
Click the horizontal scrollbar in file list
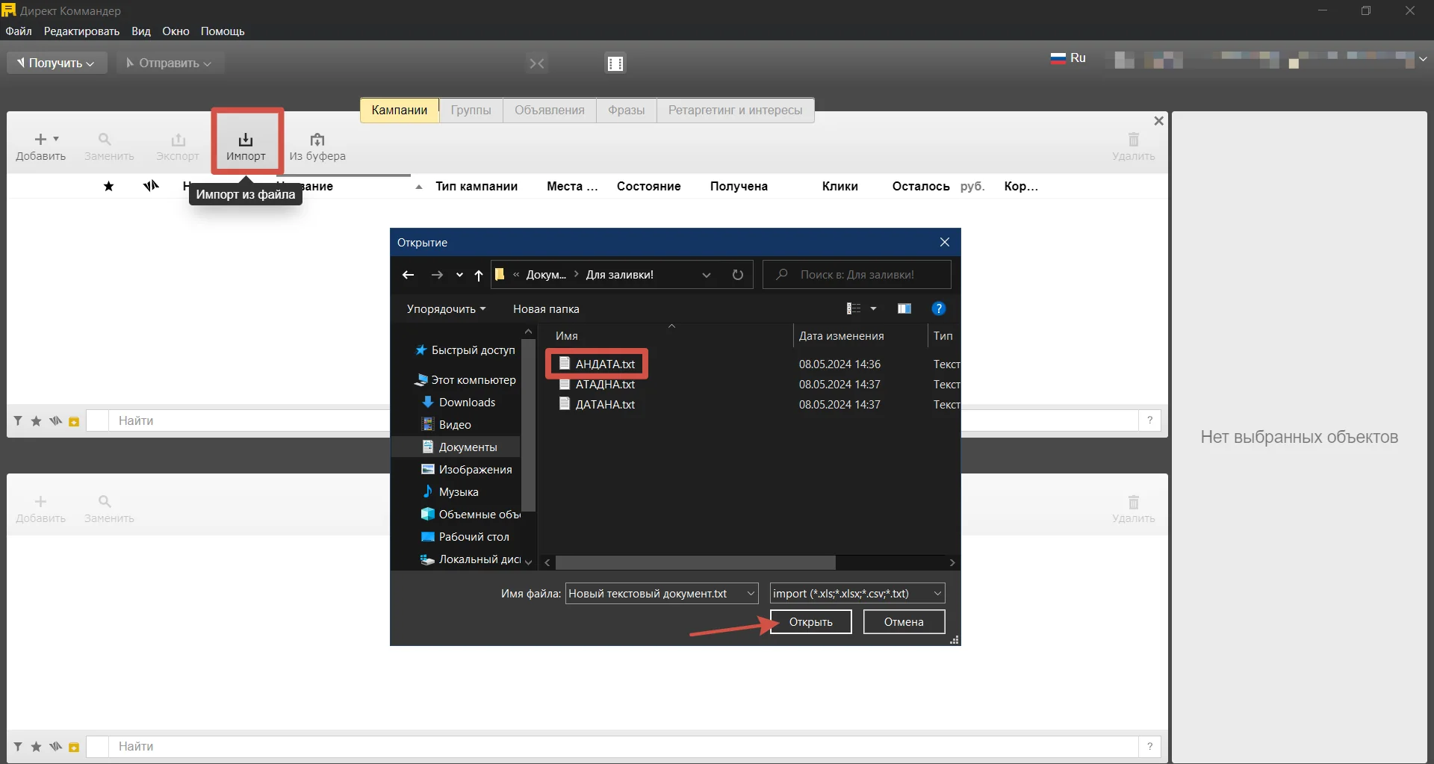click(695, 562)
